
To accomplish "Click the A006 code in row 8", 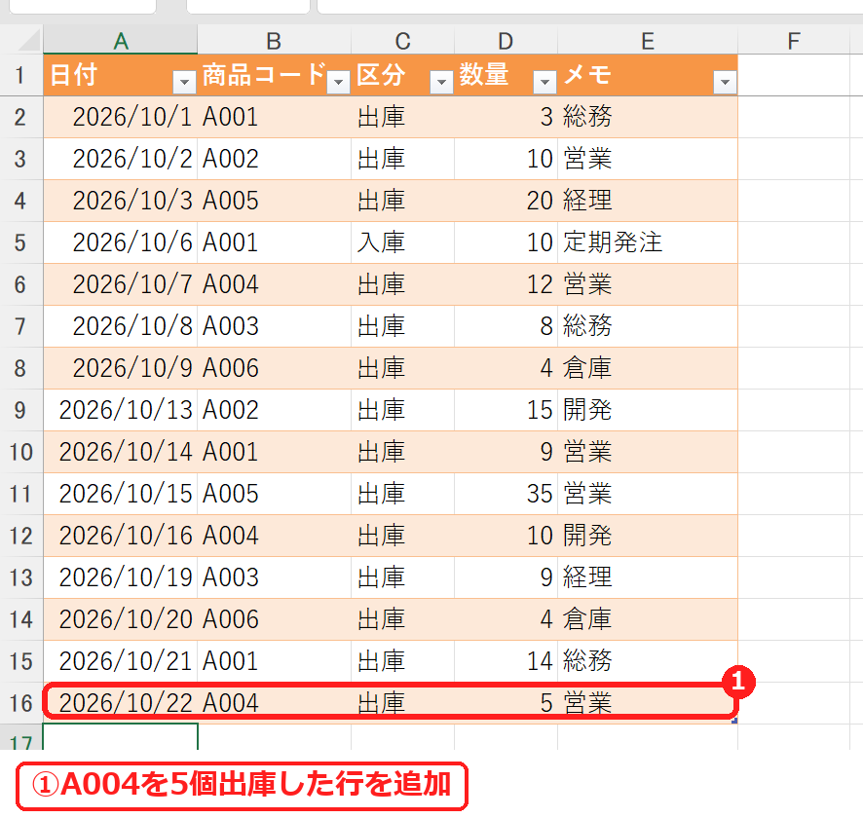I will pos(274,368).
